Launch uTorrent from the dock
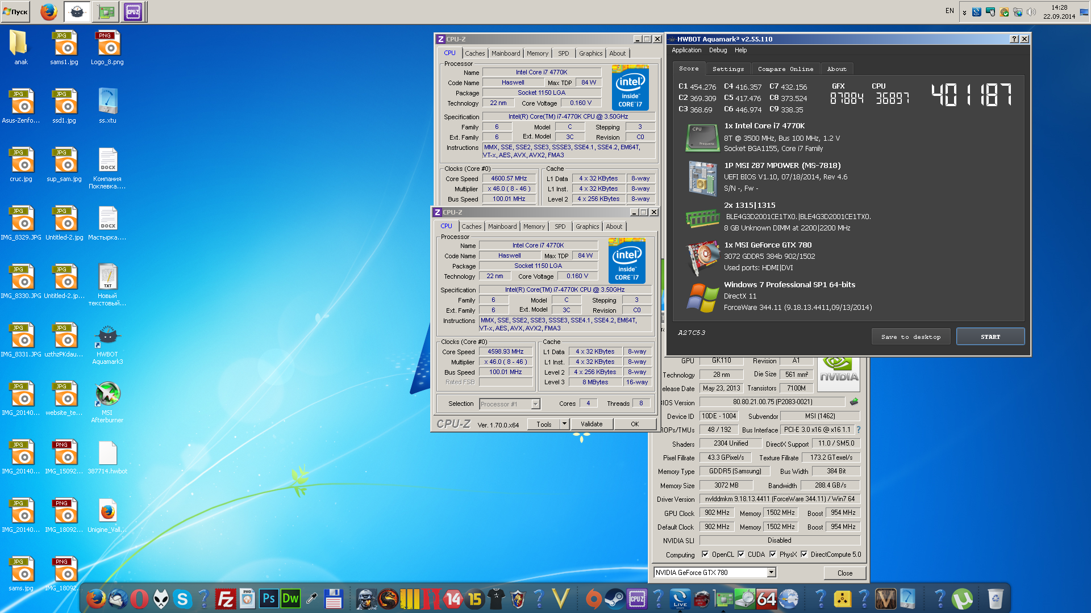The height and width of the screenshot is (613, 1091). click(961, 598)
